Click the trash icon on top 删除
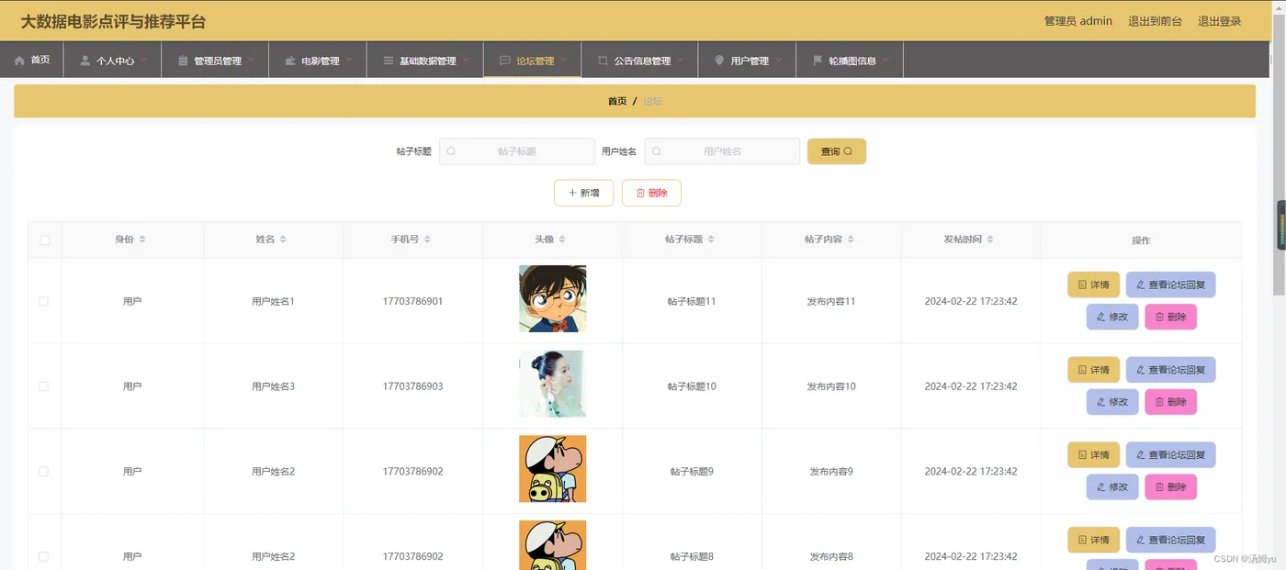 point(640,193)
